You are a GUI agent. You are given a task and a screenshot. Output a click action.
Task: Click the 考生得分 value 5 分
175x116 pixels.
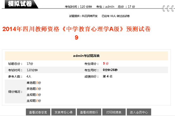tap(106, 64)
